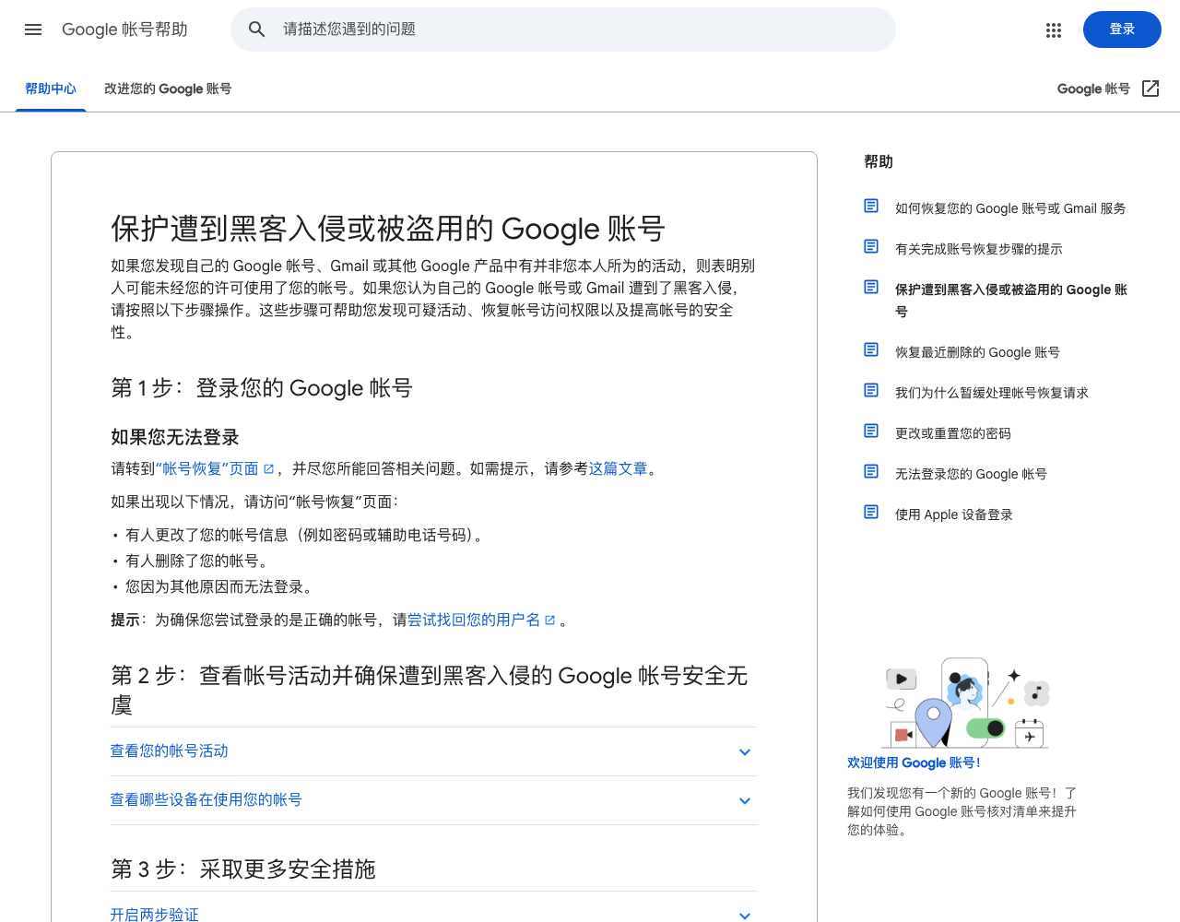Click article icon beside 无法登录您的 Google 账号
1180x922 pixels.
coord(871,471)
